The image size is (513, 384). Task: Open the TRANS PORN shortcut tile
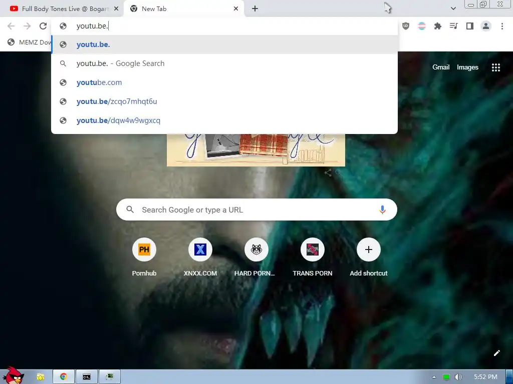tap(313, 257)
